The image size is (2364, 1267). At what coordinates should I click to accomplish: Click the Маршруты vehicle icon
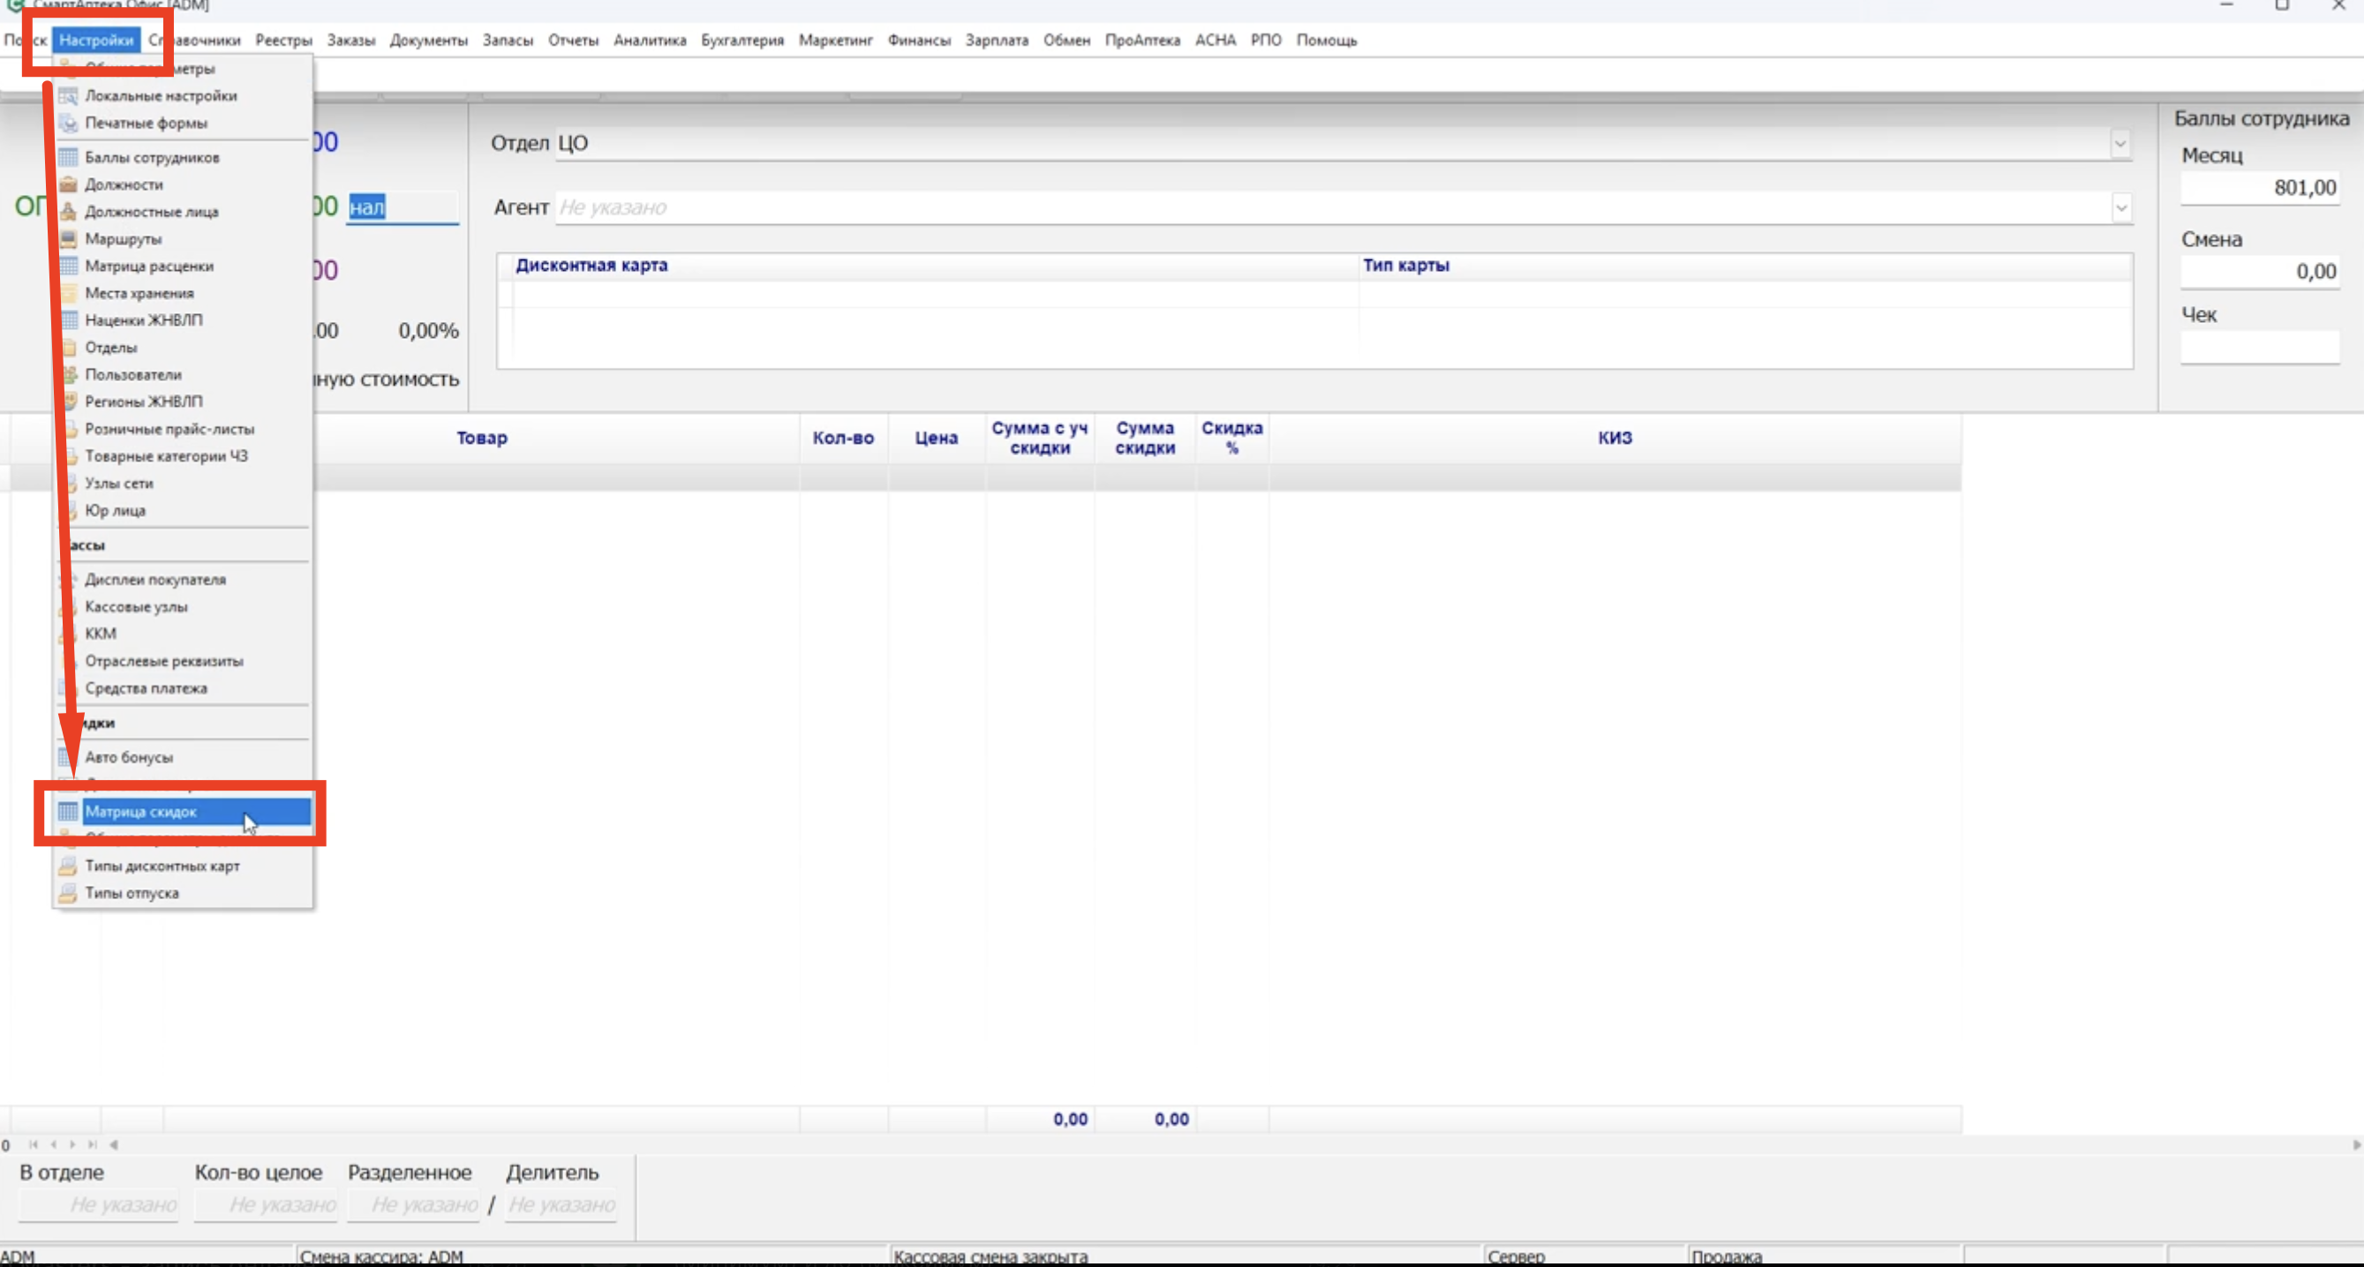point(68,239)
